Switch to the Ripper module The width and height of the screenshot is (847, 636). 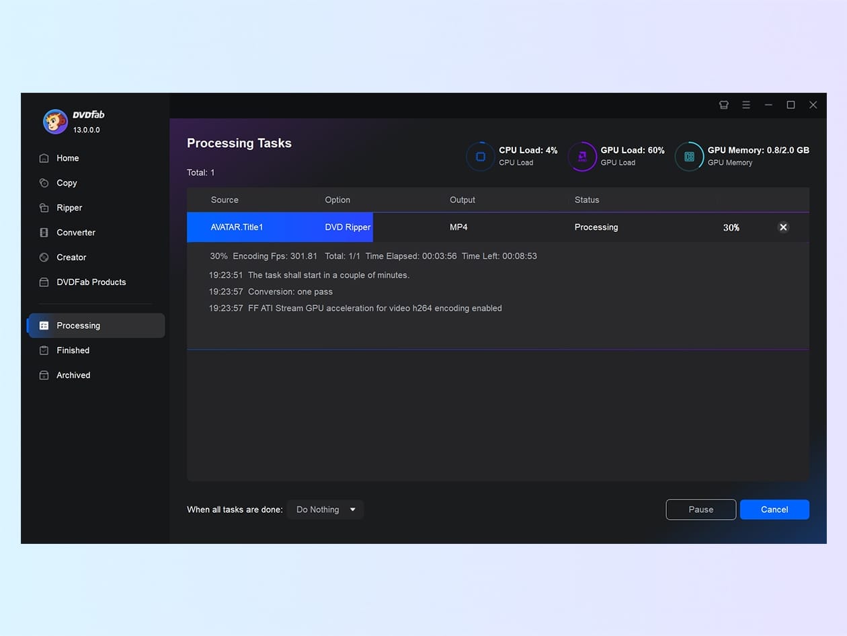coord(69,208)
